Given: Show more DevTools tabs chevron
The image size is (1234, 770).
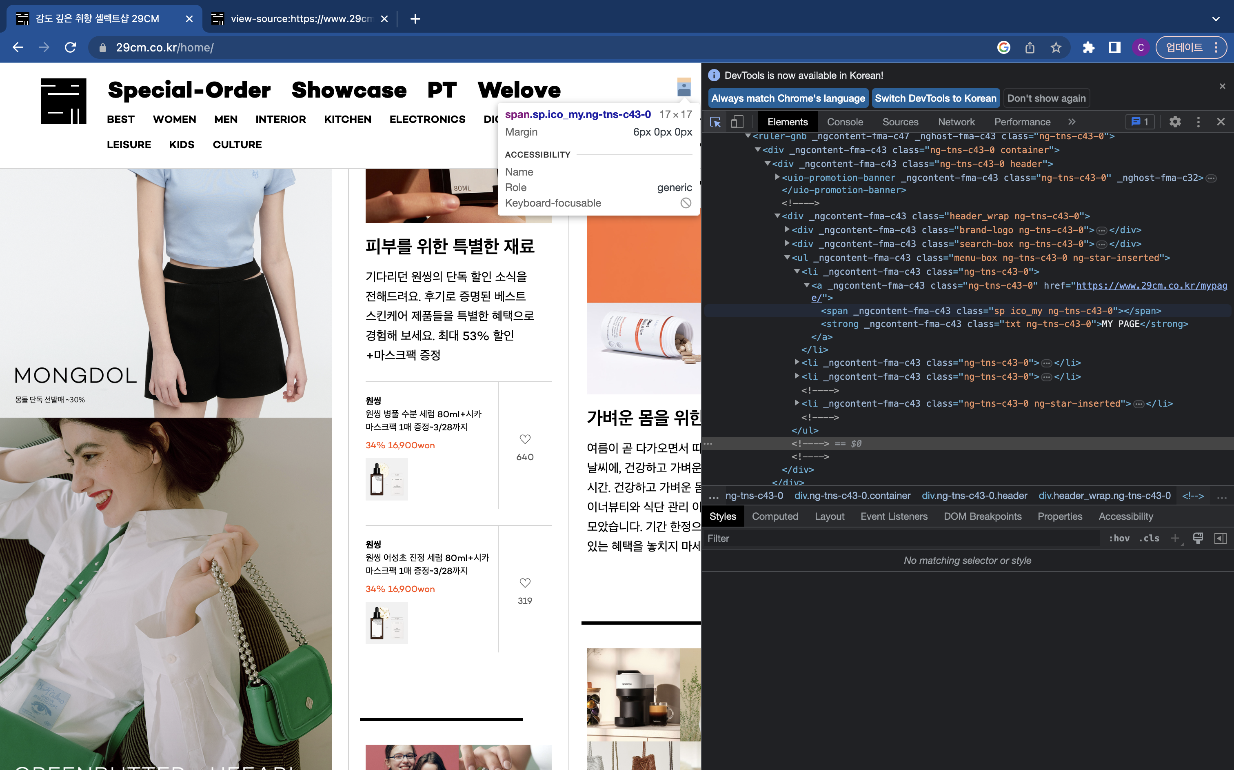Looking at the screenshot, I should coord(1072,122).
